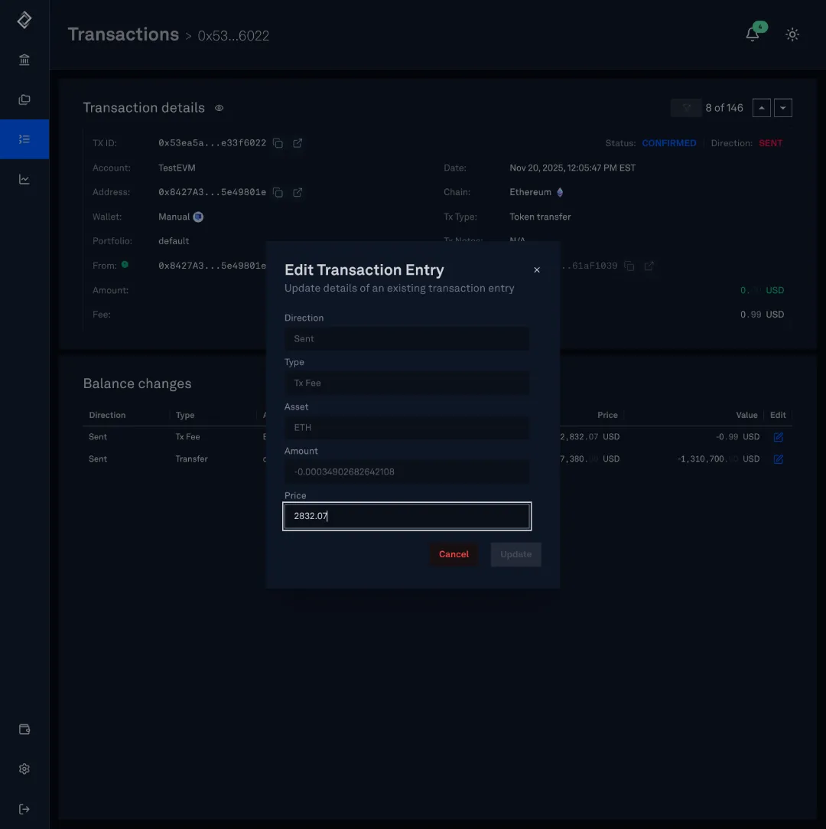The width and height of the screenshot is (826, 829).
Task: Toggle visibility eye beside Transaction details
Action: pos(219,108)
